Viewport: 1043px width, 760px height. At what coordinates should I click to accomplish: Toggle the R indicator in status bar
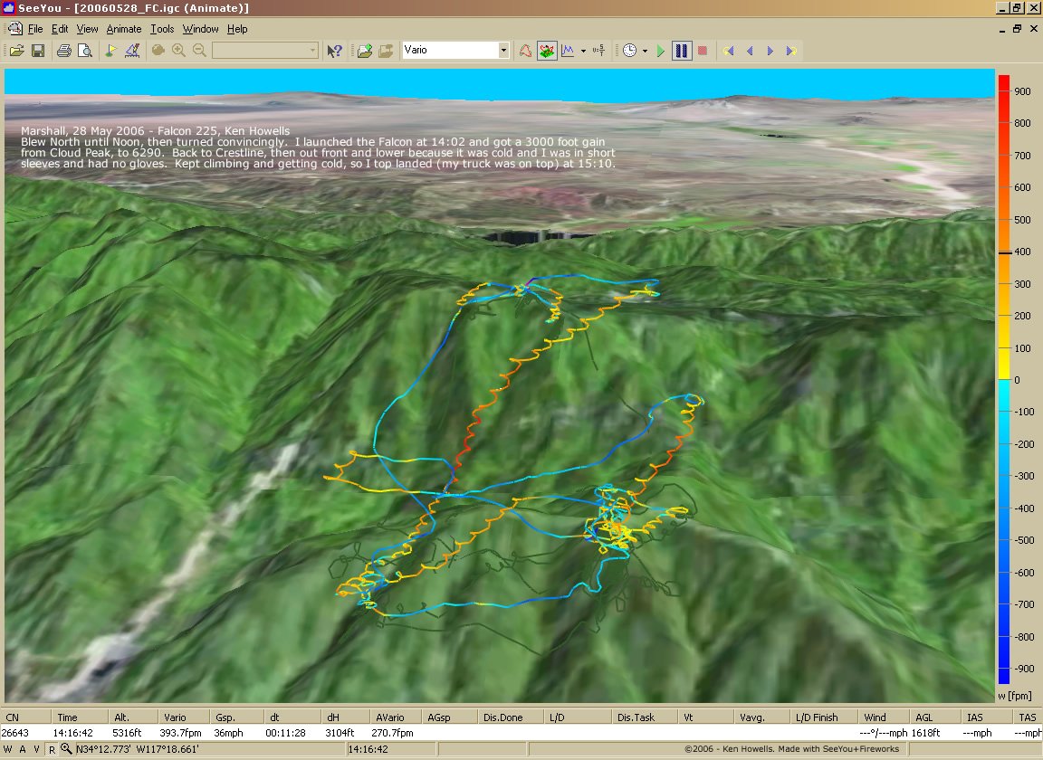tap(52, 749)
